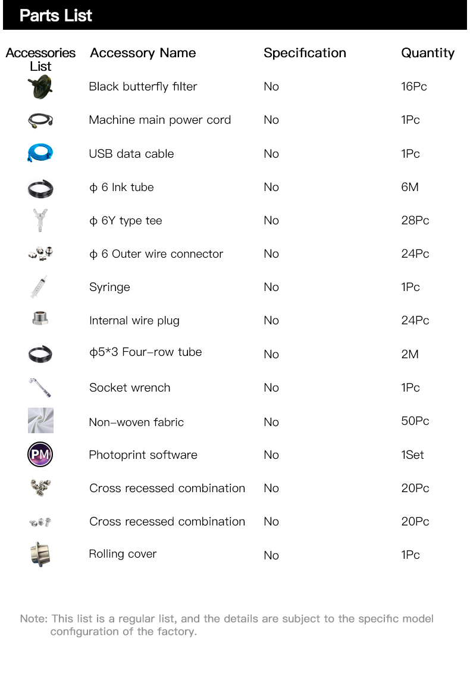Select the φ5*3 Four-row tube label
This screenshot has width=470, height=679.
coord(145,352)
